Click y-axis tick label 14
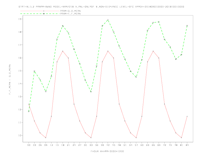Image resolution: width=204 pixels, height=158 pixels. click(x=20, y=84)
